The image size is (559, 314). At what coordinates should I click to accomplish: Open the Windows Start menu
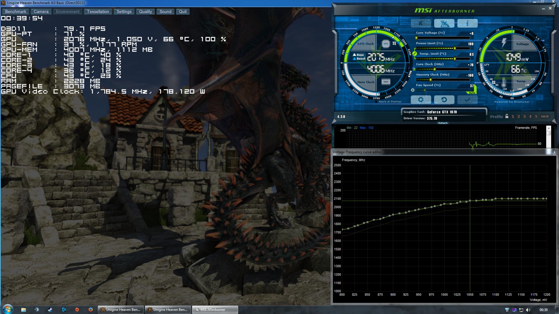point(8,309)
